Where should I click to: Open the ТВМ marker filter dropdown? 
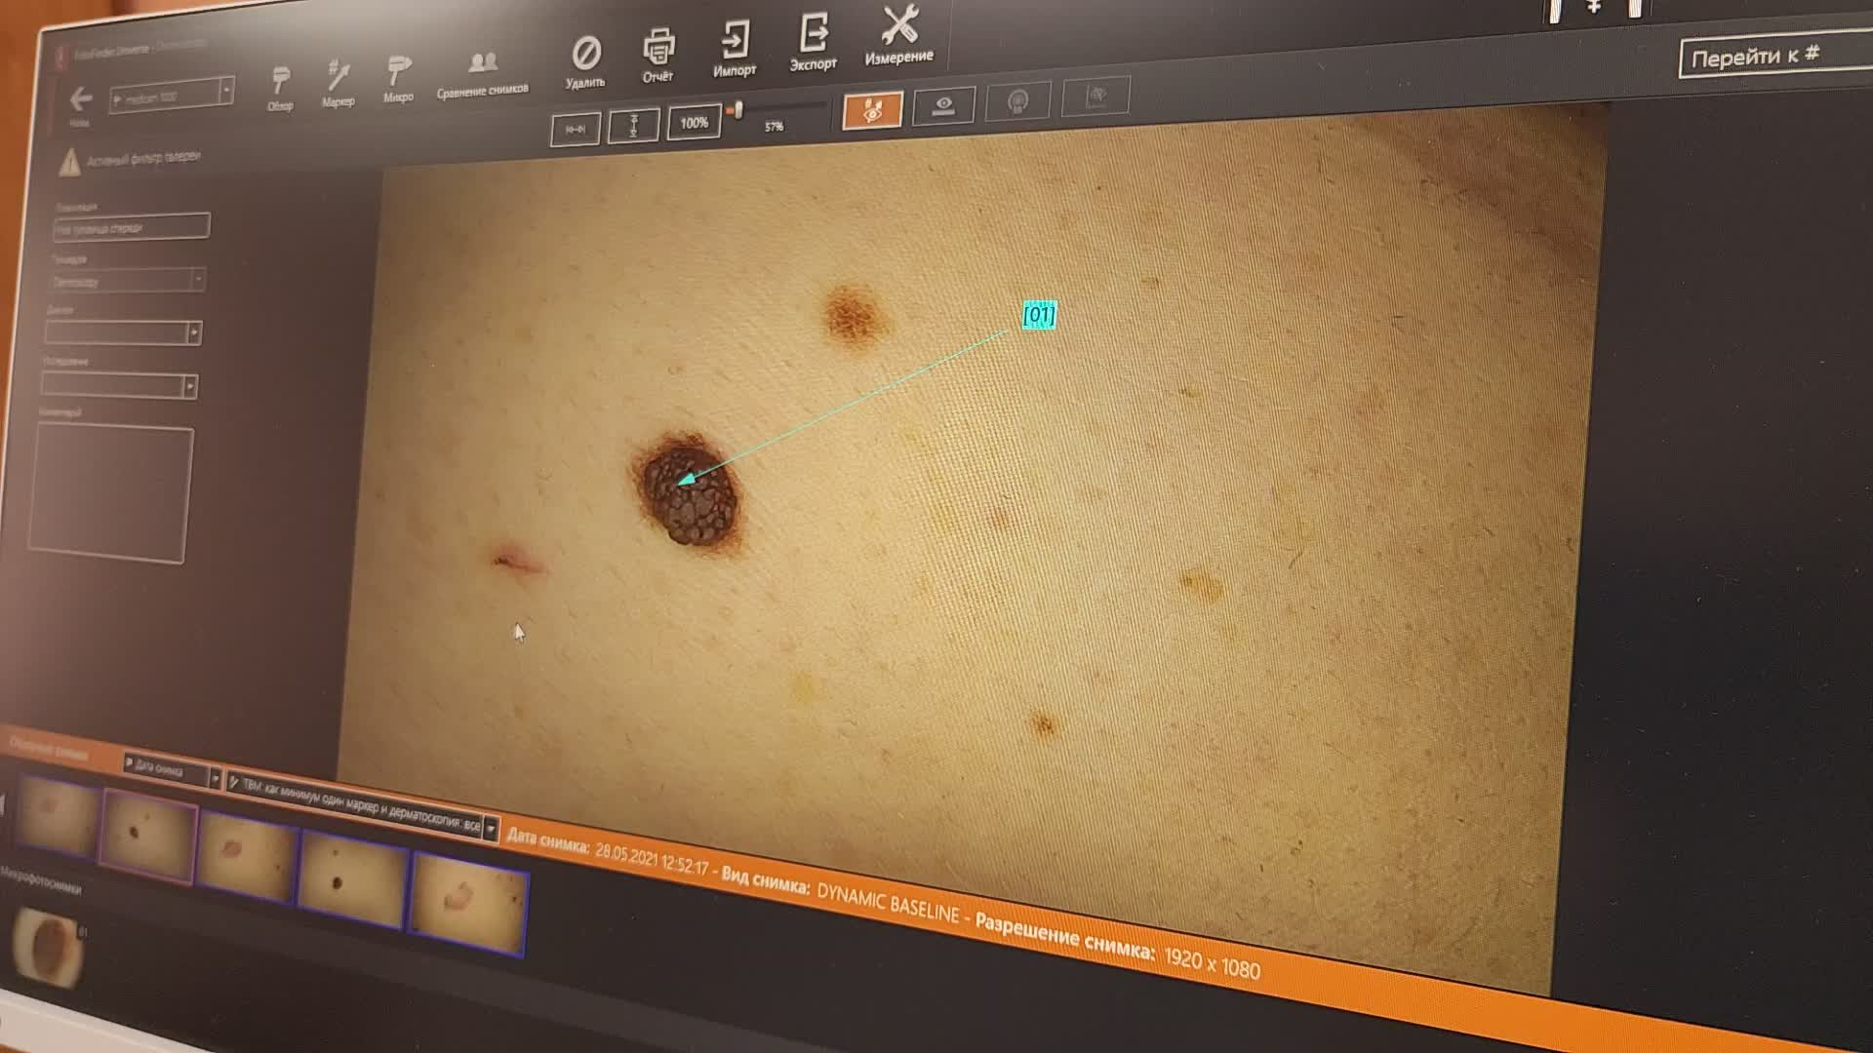click(x=363, y=805)
